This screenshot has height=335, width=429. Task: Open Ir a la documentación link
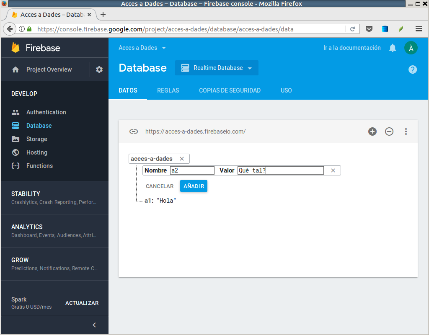coord(352,48)
